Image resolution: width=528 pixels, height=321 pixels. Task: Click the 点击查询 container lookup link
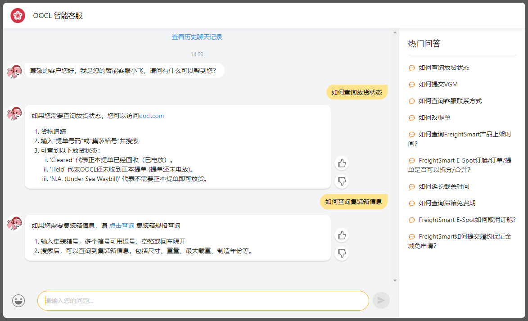122,226
